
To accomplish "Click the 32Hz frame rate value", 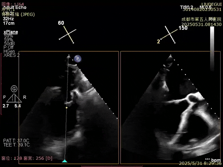I will click(x=9, y=19).
